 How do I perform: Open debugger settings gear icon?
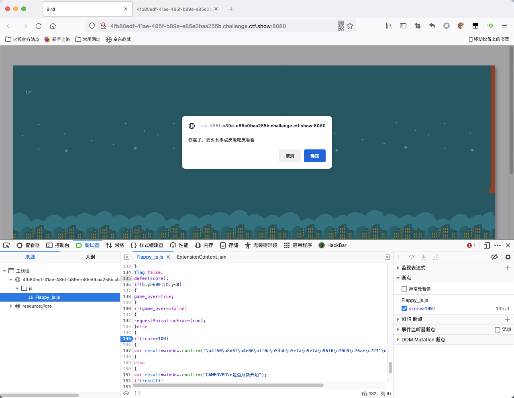click(508, 257)
